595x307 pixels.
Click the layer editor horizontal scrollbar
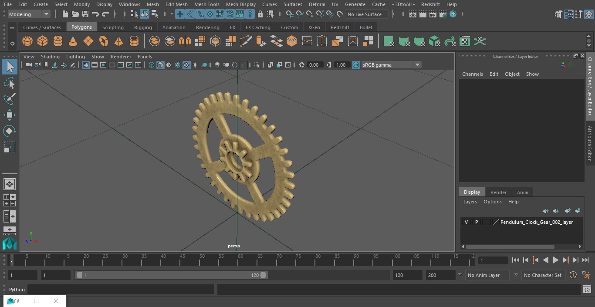click(x=510, y=246)
